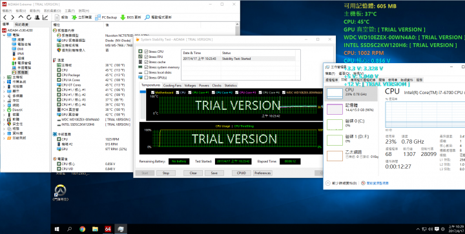Switch to the Statistics tab
Viewport: 465px width, 234px height.
[x=231, y=85]
